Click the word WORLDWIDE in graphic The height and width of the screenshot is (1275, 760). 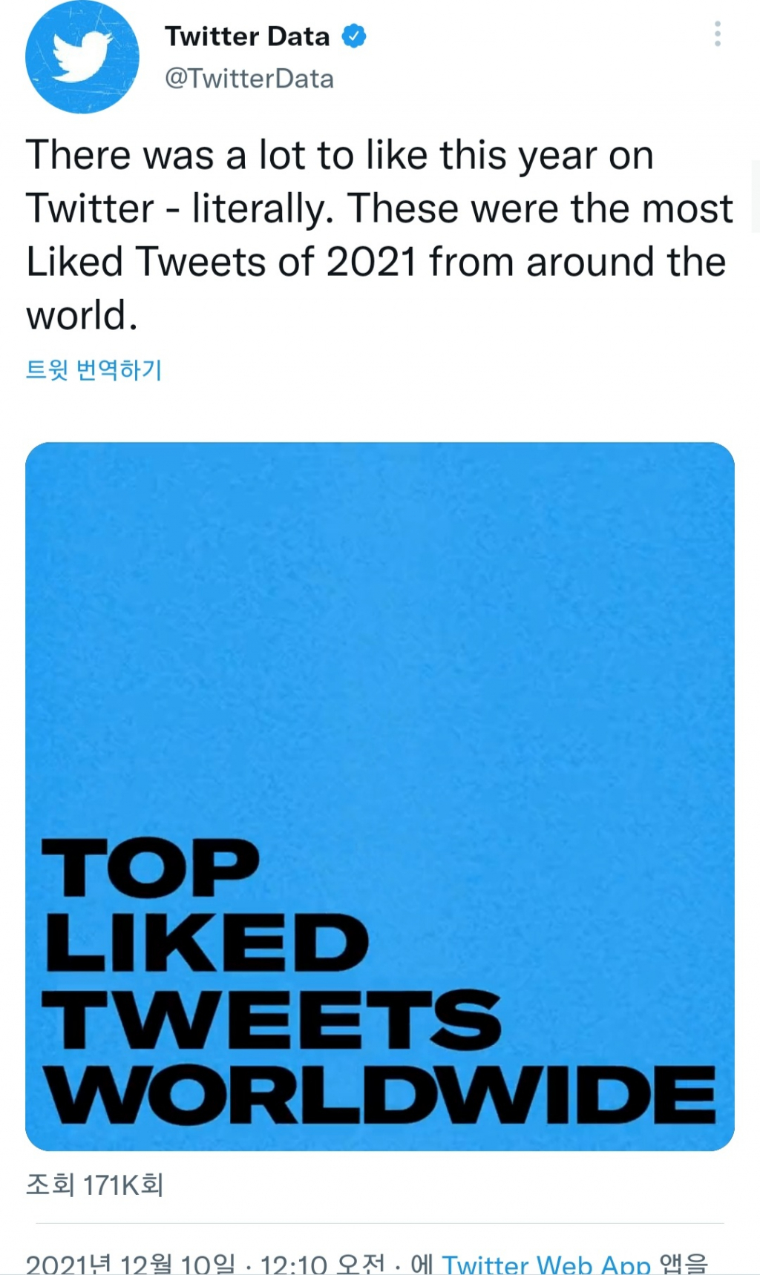380,1096
